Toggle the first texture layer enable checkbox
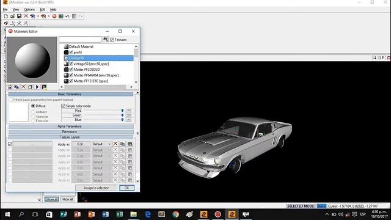 (10, 144)
